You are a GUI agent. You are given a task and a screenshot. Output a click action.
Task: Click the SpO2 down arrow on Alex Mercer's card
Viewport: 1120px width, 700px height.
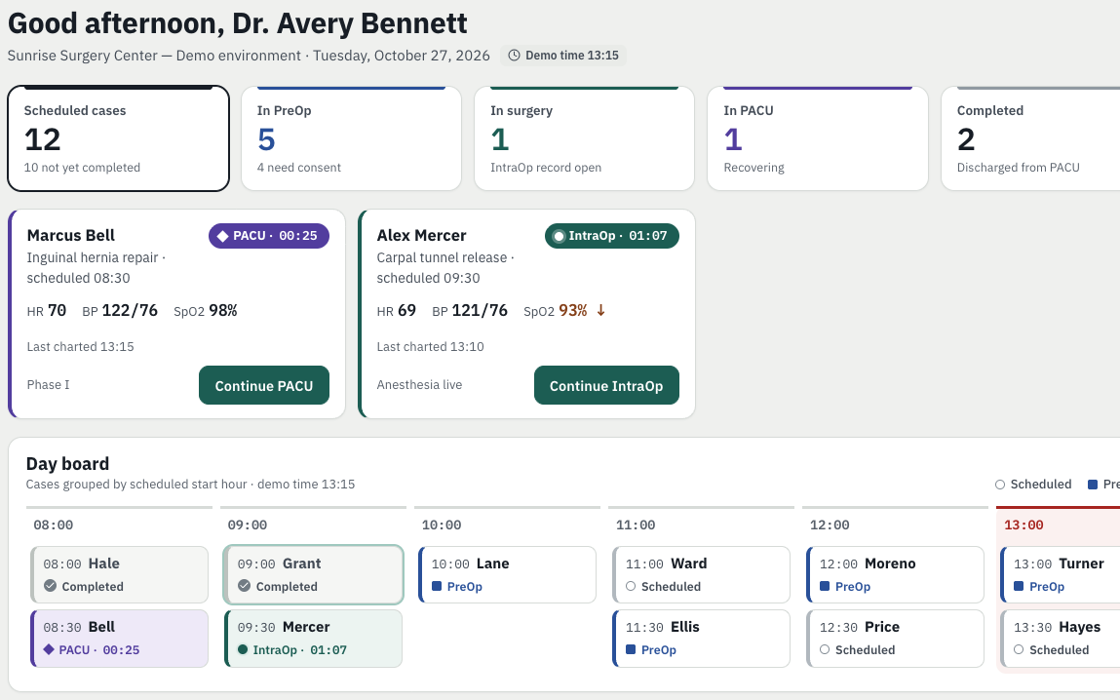pos(600,310)
